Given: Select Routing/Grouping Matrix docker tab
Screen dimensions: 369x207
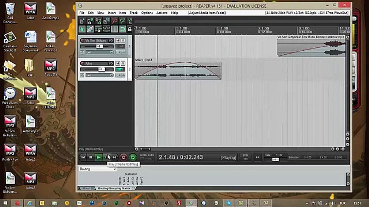Looking at the screenshot, I should click(x=116, y=188).
